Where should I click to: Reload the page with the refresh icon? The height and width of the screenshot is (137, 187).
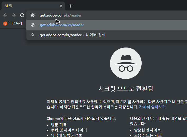click(x=22, y=15)
